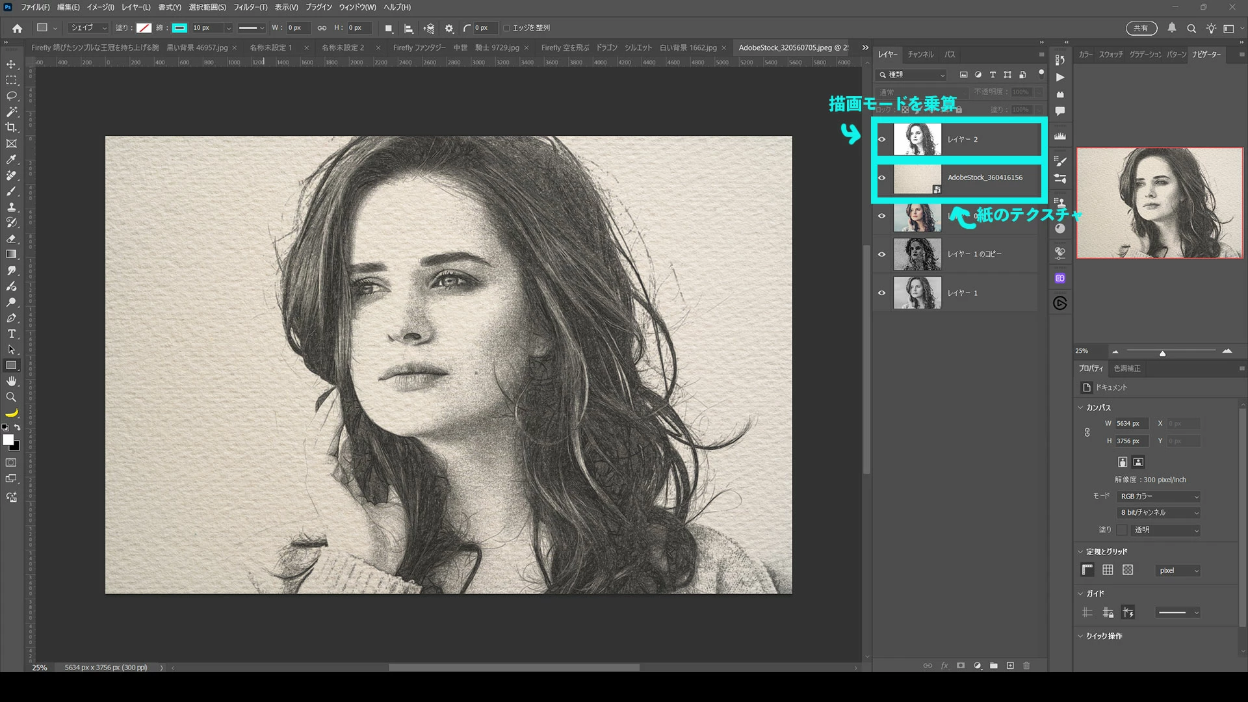Click the stroke color swatch in options bar
Image resolution: width=1248 pixels, height=702 pixels.
pyautogui.click(x=179, y=28)
